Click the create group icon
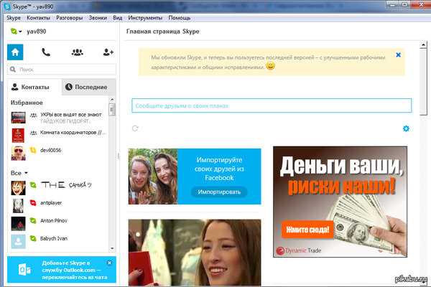Viewport: 431px width, 287px height. 78,52
